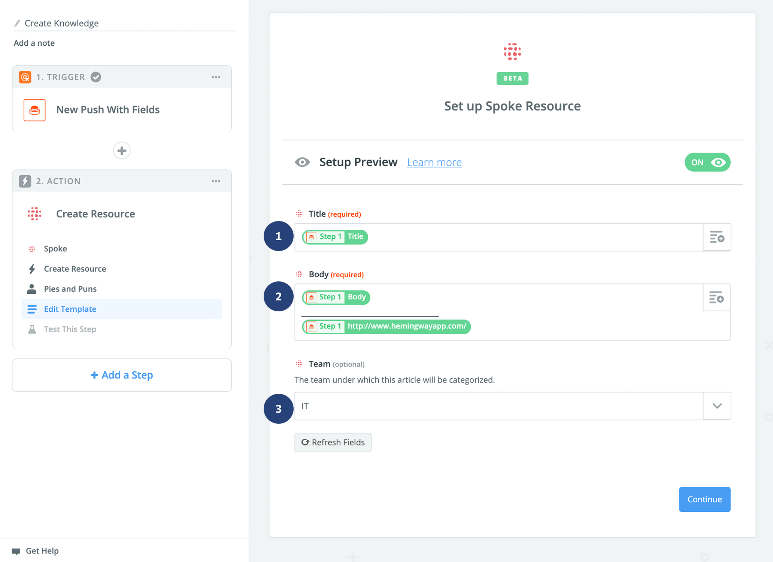Click the small Spoke icon by Body label

coord(299,274)
